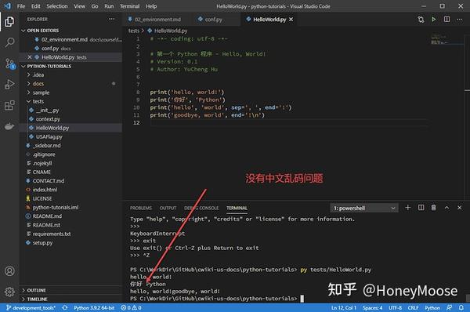470x312 pixels.
Task: Change indentation via Spaces: 4
Action: tap(372, 308)
